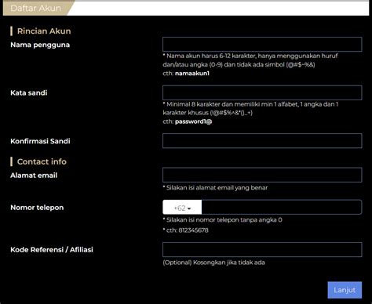Image resolution: width=372 pixels, height=304 pixels.
Task: Click the example text password1@
Action: coord(194,121)
